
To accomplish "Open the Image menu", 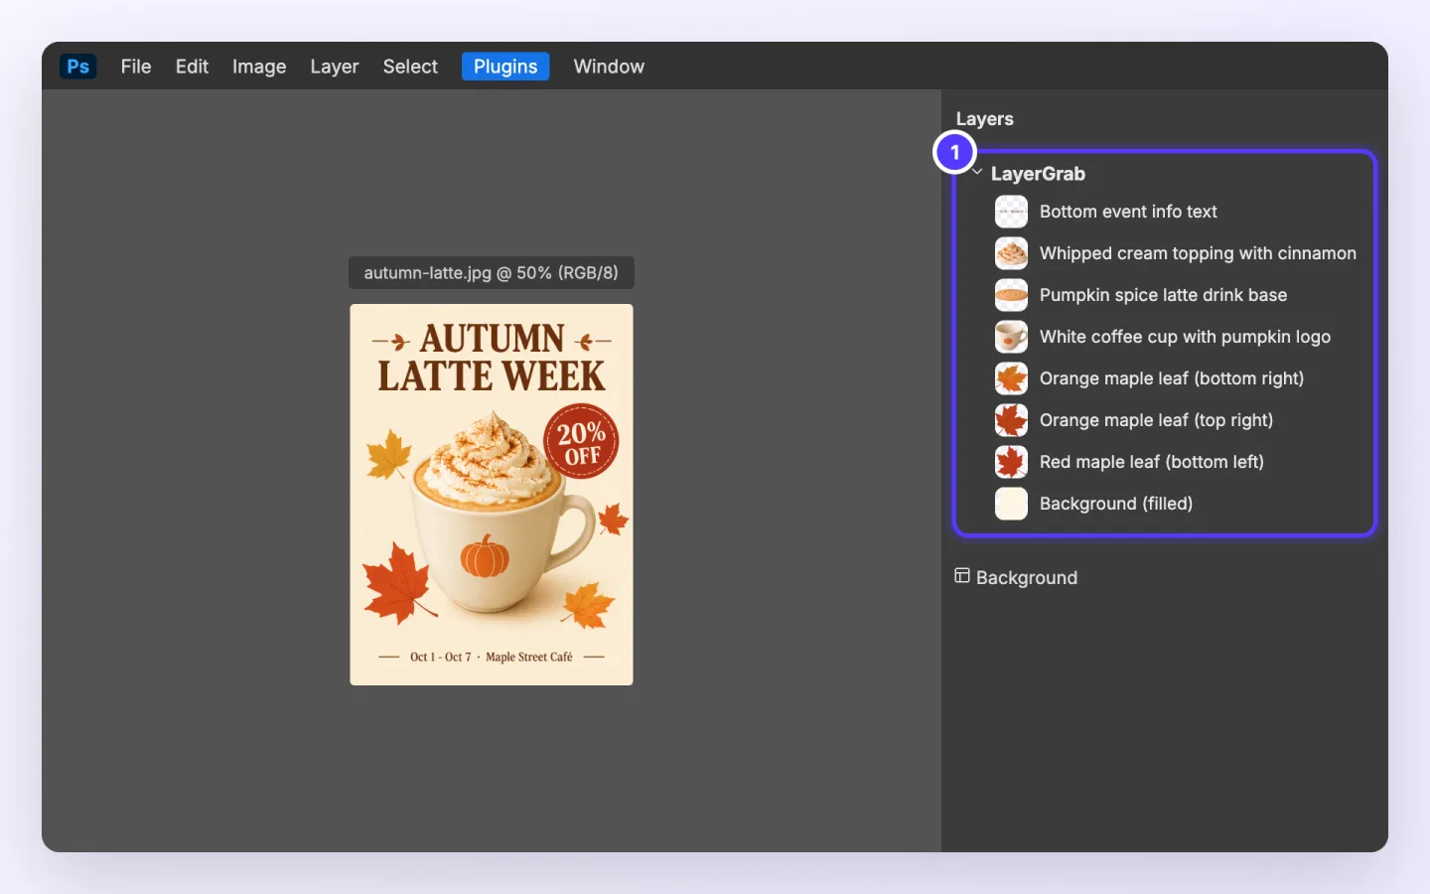I will click(259, 67).
